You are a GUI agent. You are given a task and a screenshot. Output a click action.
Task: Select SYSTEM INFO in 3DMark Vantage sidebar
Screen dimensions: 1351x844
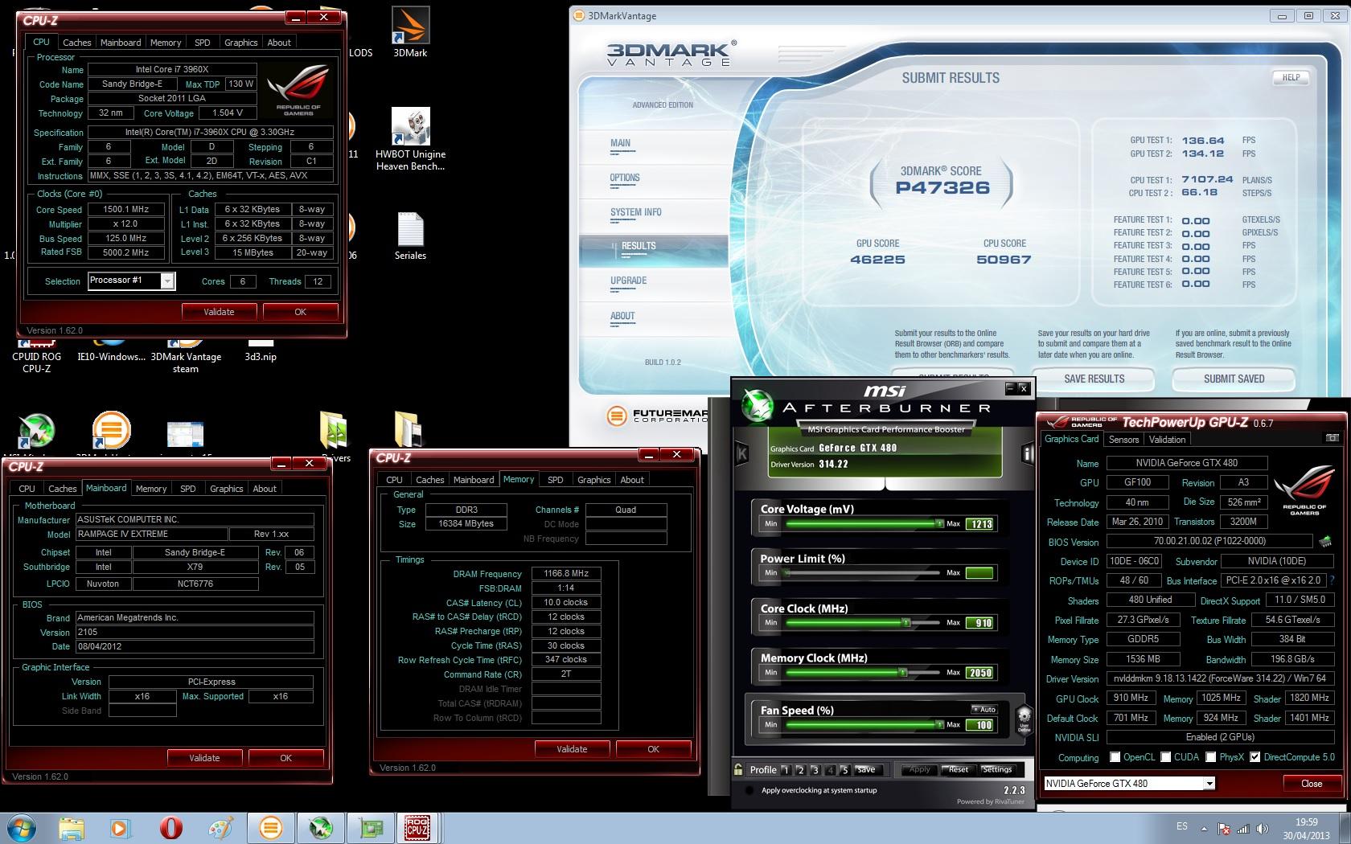635,212
